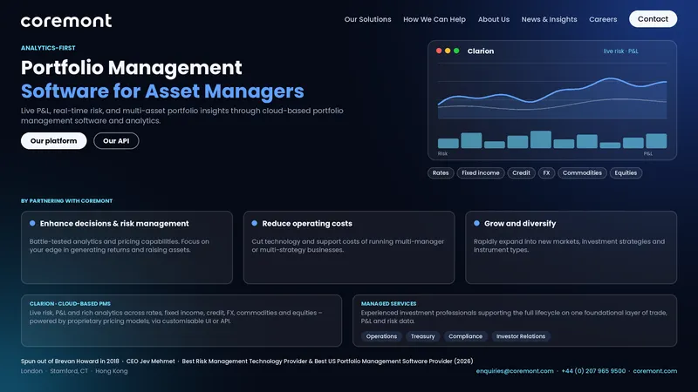Click the red dot in Clarion window
This screenshot has width=698, height=392.
coord(439,51)
